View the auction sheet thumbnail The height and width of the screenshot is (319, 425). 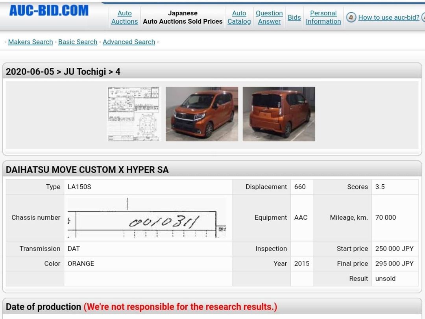point(134,114)
